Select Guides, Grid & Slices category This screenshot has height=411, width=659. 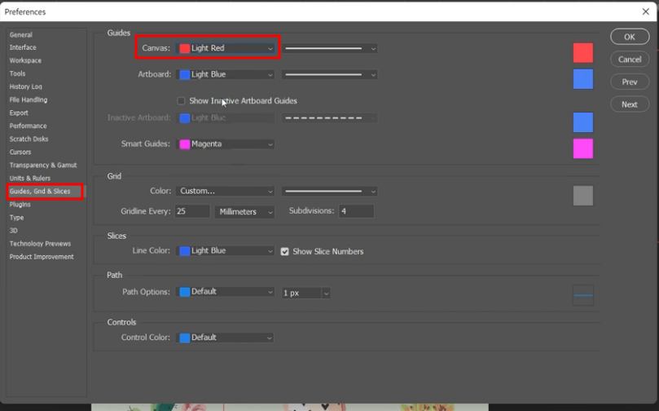click(x=40, y=192)
